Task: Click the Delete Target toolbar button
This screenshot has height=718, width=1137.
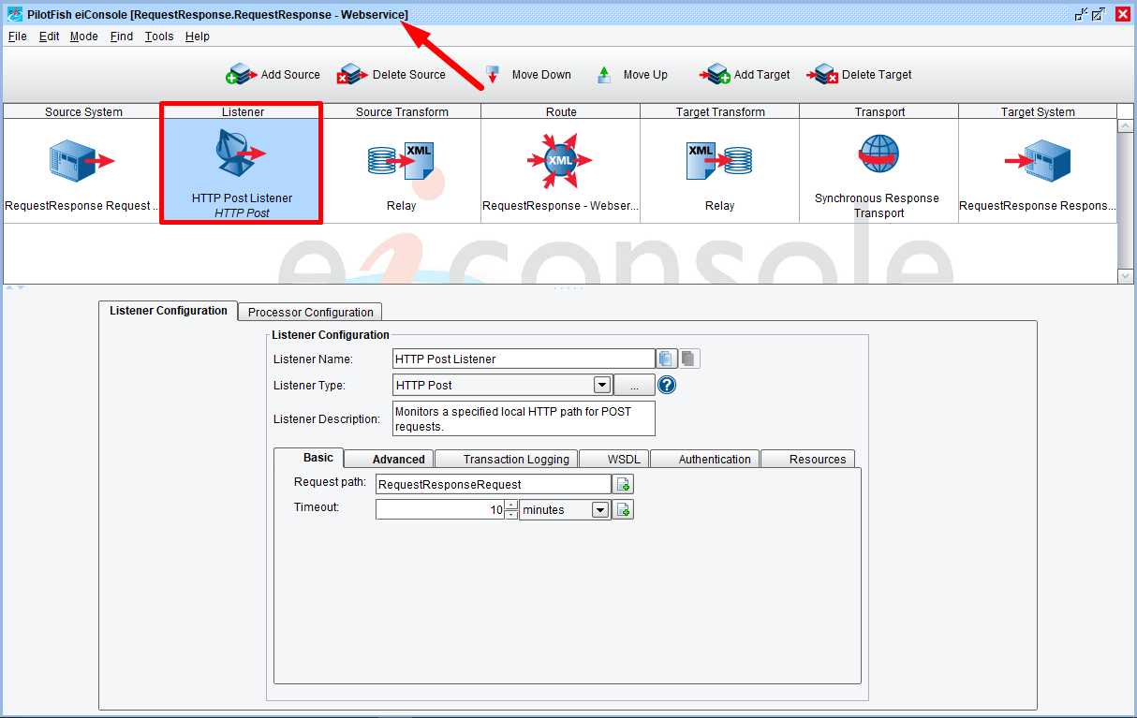Action: 859,75
